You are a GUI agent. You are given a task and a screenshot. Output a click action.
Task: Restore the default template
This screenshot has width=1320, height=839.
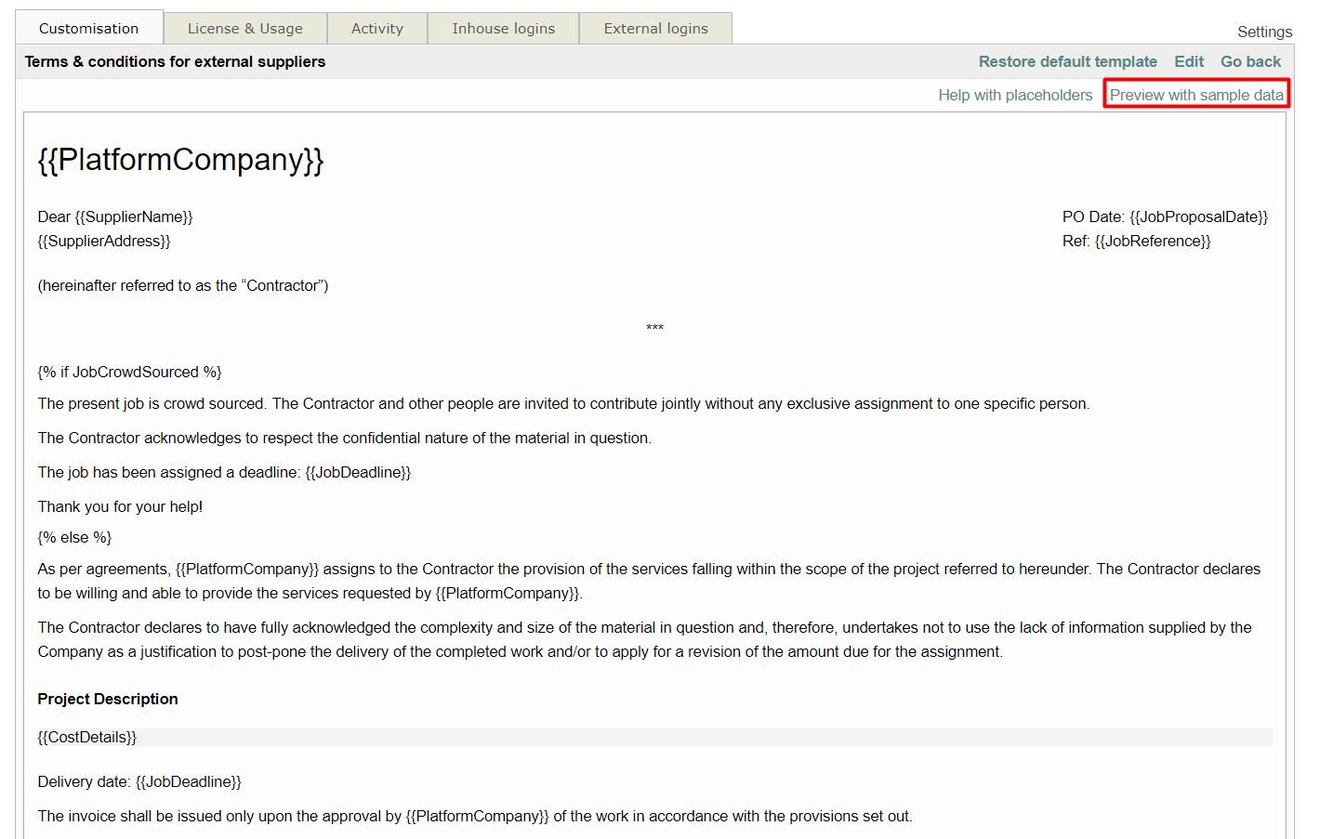1067,61
